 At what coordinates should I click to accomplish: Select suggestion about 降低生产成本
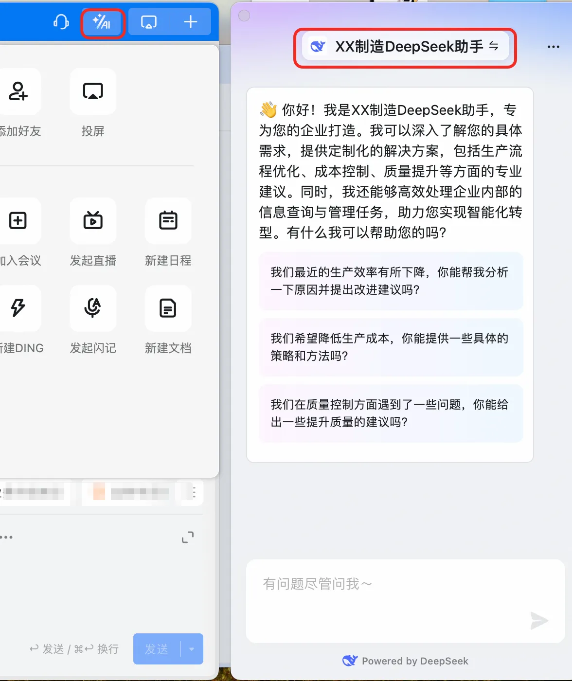pos(391,347)
